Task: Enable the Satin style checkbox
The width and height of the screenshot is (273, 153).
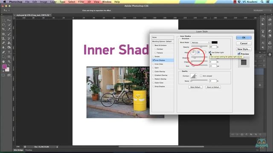Action: point(154,68)
